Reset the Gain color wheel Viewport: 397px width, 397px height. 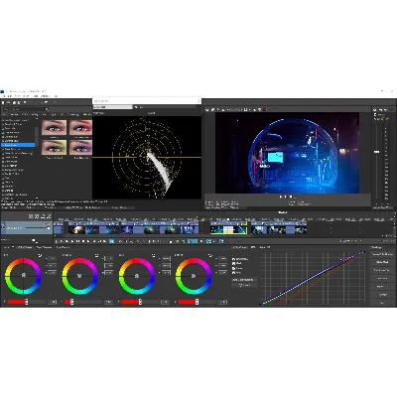(154, 255)
